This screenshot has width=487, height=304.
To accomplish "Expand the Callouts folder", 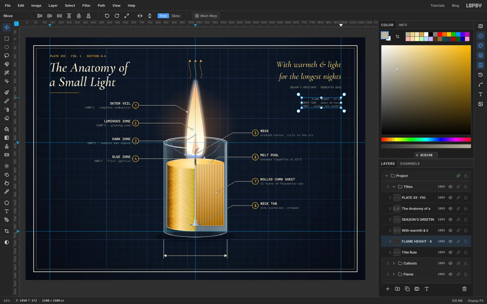I will click(394, 263).
